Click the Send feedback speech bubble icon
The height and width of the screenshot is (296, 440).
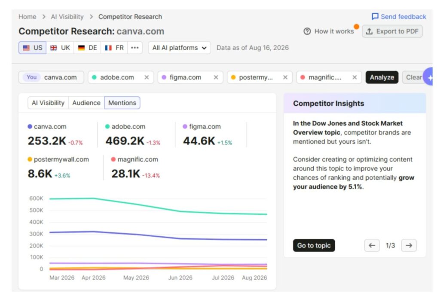click(x=375, y=17)
